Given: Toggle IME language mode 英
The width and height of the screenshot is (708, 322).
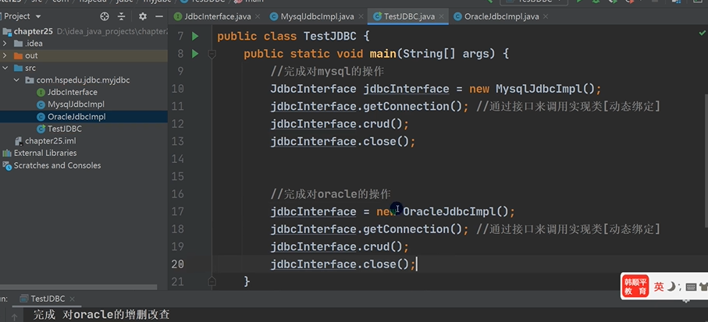Looking at the screenshot, I should coord(660,286).
